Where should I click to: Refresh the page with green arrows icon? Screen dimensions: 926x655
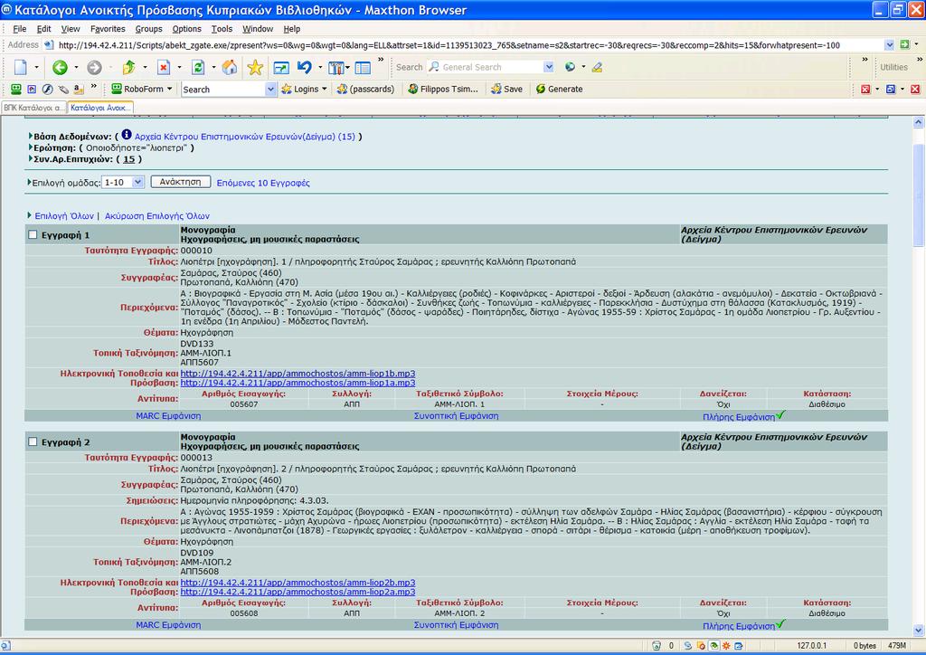coord(198,67)
